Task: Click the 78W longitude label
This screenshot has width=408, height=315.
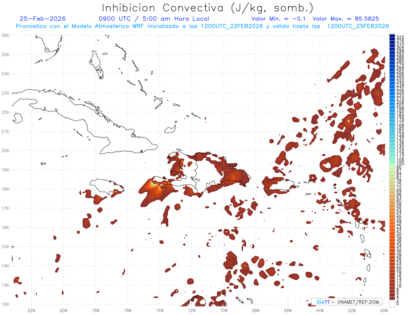Action: (x=96, y=310)
